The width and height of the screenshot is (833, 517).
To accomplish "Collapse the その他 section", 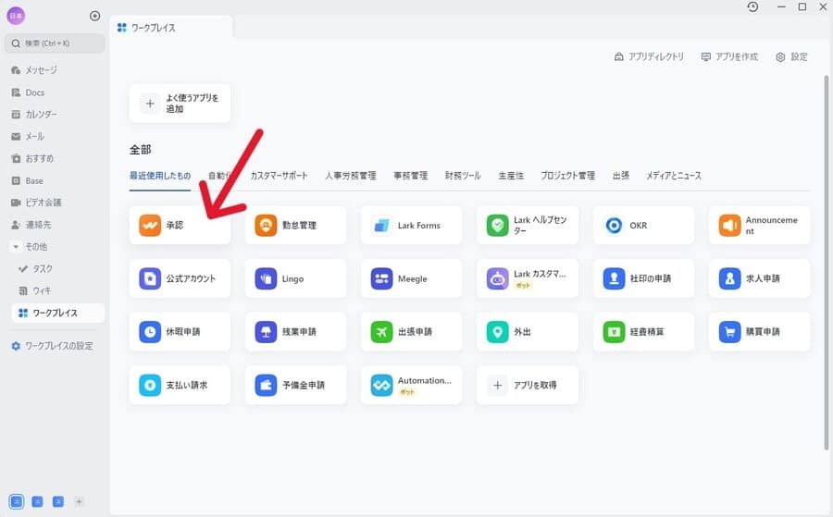I will click(16, 246).
